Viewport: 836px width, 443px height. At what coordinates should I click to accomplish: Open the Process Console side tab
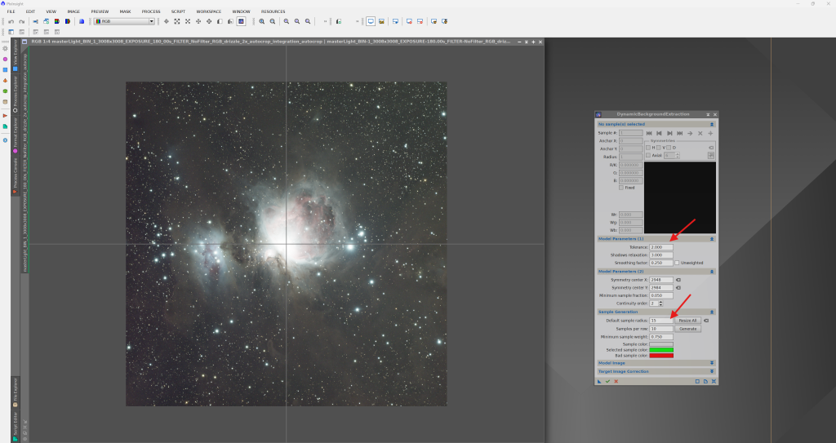pyautogui.click(x=15, y=175)
